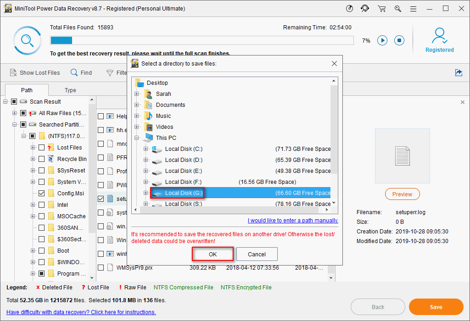The image size is (470, 321).
Task: Click Cancel in the save dialog
Action: [x=257, y=254]
